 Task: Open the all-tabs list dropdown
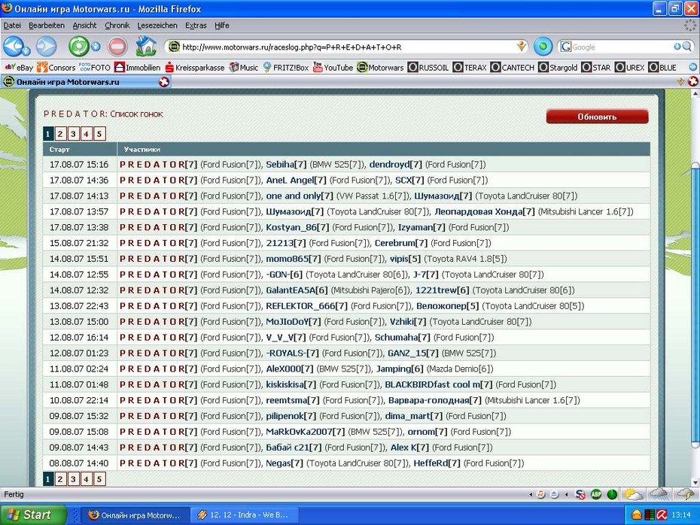[x=680, y=82]
